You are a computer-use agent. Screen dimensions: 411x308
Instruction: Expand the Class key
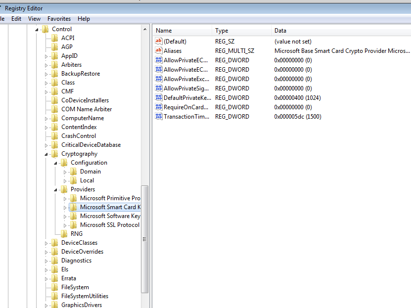click(46, 83)
